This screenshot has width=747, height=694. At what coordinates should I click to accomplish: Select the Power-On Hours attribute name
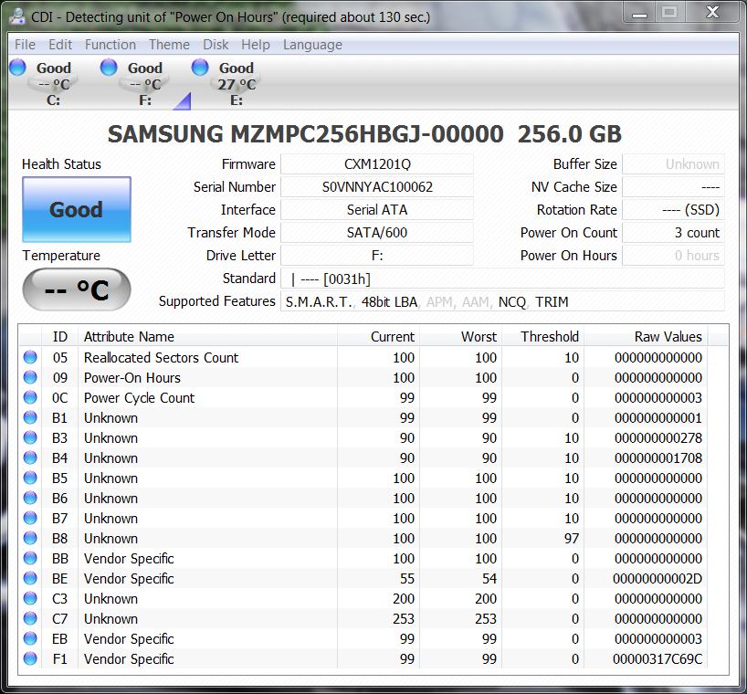pos(132,378)
